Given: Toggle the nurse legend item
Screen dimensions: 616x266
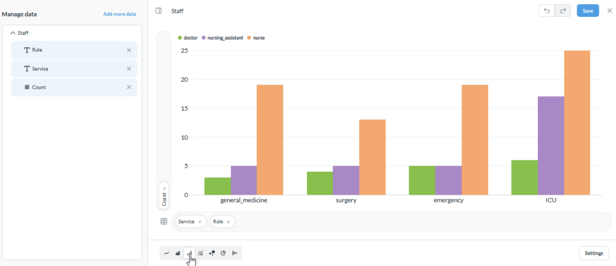Looking at the screenshot, I should [x=256, y=38].
